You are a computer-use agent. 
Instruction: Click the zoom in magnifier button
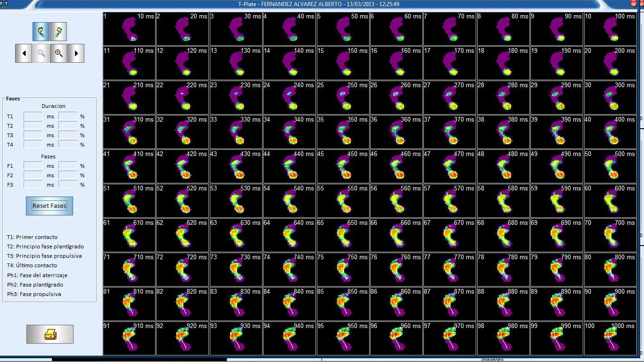[x=58, y=53]
